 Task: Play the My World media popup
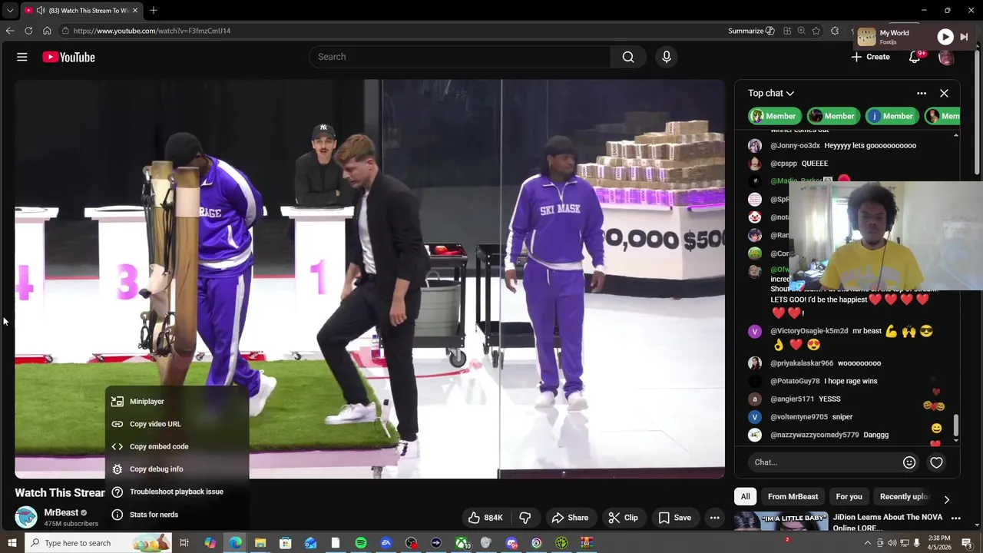tap(945, 37)
